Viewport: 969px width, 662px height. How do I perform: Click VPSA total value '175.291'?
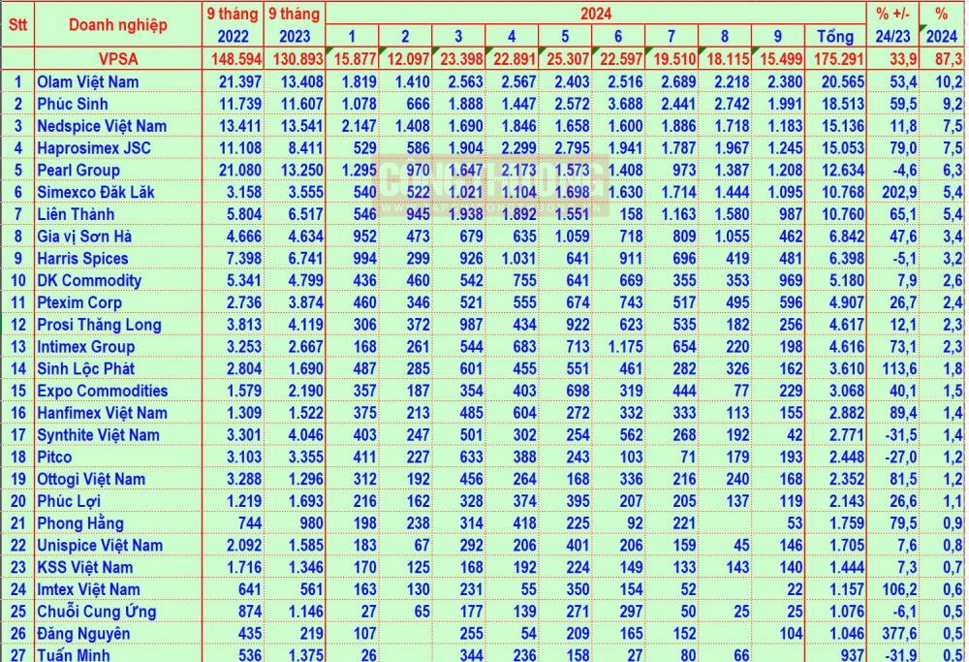tap(838, 59)
